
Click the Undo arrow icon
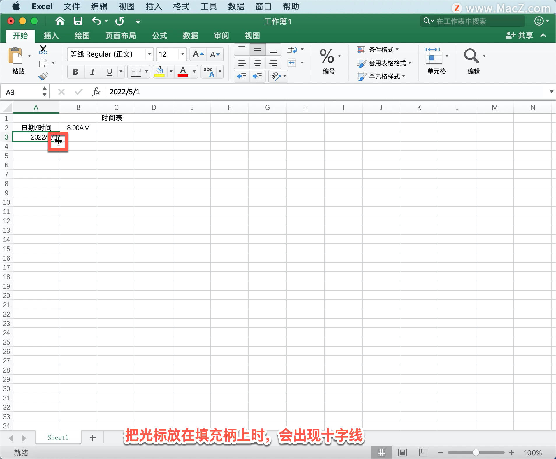tap(96, 21)
